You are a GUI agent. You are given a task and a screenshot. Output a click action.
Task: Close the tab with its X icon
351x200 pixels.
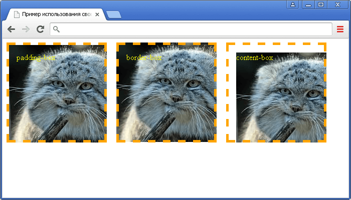tap(97, 14)
